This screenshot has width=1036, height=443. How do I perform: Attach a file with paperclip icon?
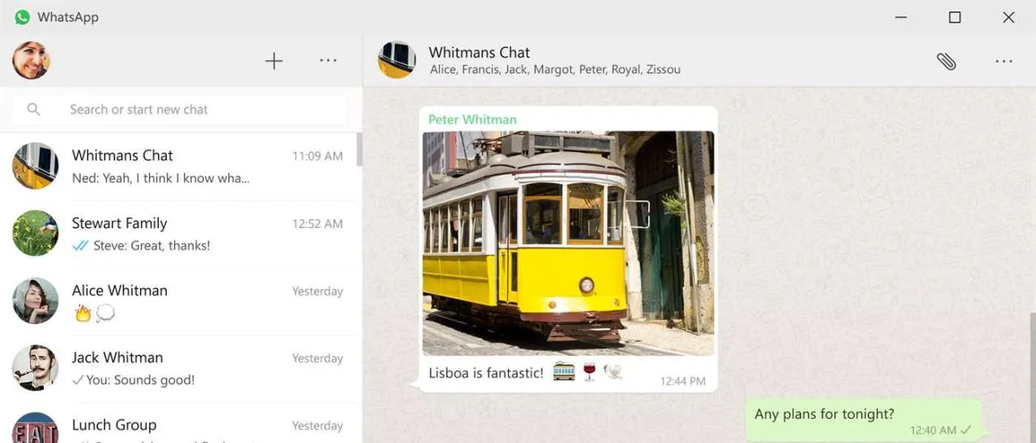tap(946, 61)
